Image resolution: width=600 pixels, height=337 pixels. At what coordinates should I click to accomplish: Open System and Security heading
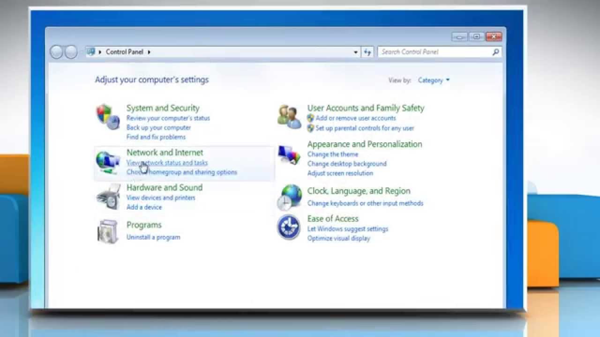coord(163,108)
